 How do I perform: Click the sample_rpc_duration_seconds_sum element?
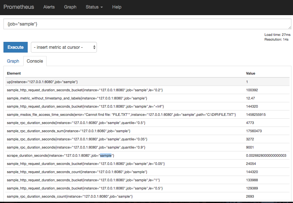pos(68,131)
